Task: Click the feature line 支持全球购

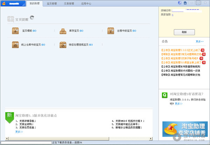Action: coord(24,124)
